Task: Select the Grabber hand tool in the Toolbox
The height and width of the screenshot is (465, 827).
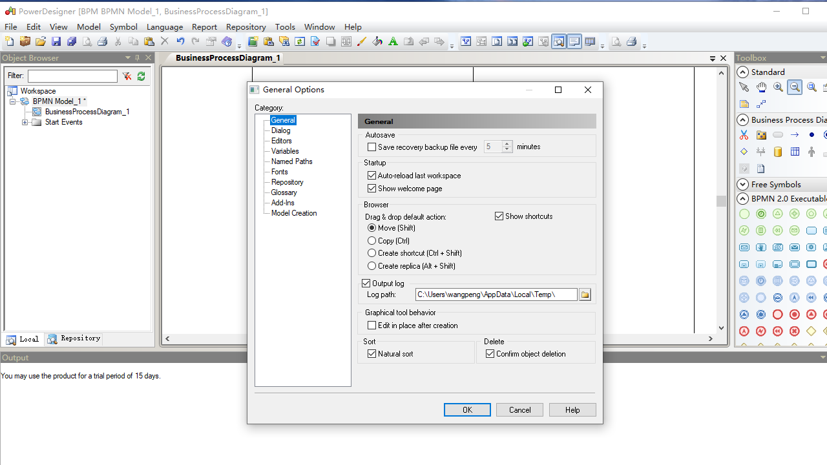Action: [761, 88]
